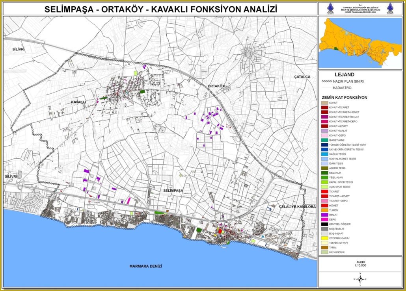Select the Konut tan legend swatch
406x291 pixels.
(324, 103)
